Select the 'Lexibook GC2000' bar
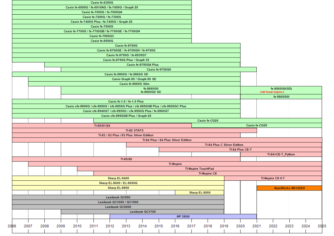This screenshot has width=334, height=236. (118, 207)
